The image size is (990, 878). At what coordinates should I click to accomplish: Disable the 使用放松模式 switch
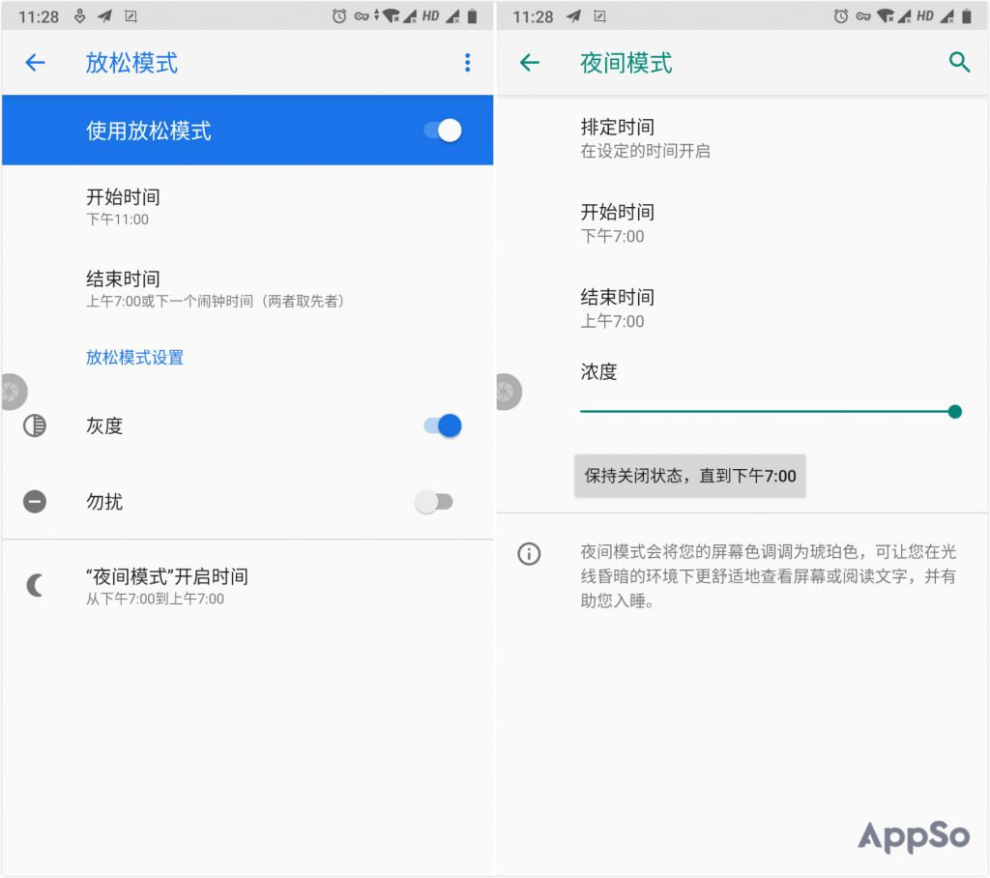pyautogui.click(x=443, y=131)
